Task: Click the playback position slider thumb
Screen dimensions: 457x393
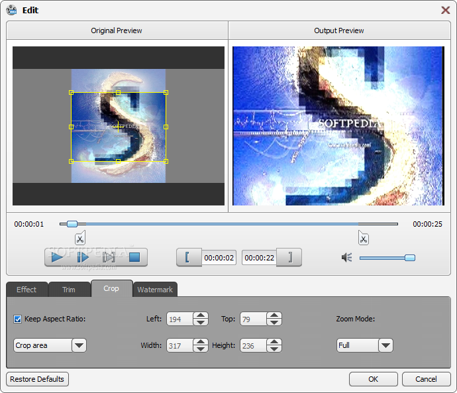Action: coord(72,224)
